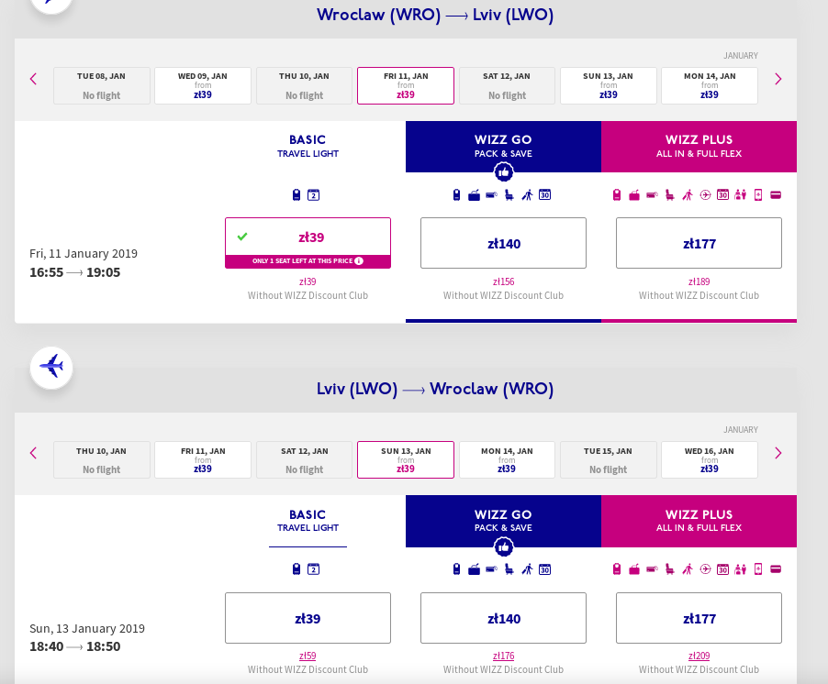This screenshot has height=684, width=828.
Task: Click the zł189 non-club price
Action: (x=699, y=281)
